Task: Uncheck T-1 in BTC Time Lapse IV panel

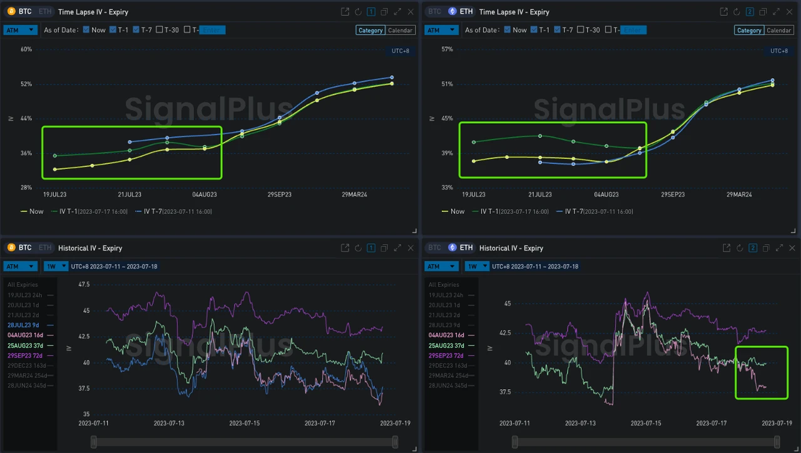Action: point(113,30)
